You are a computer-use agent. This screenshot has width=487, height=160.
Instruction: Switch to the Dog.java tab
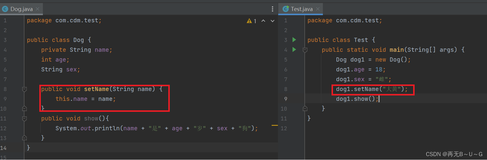[21, 9]
